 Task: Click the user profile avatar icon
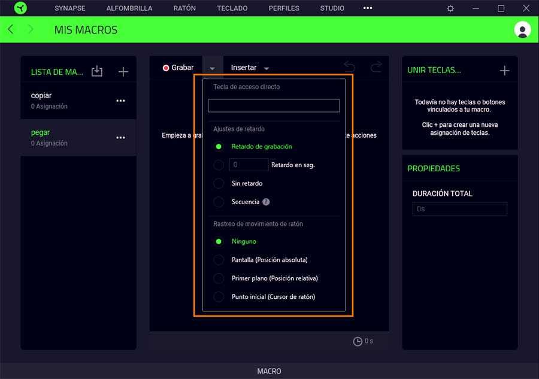click(x=522, y=30)
